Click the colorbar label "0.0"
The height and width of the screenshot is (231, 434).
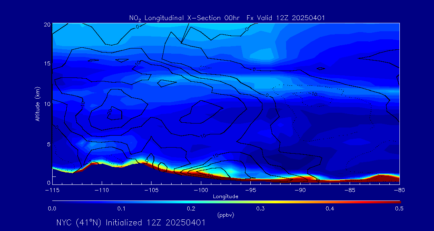[x=52, y=209]
